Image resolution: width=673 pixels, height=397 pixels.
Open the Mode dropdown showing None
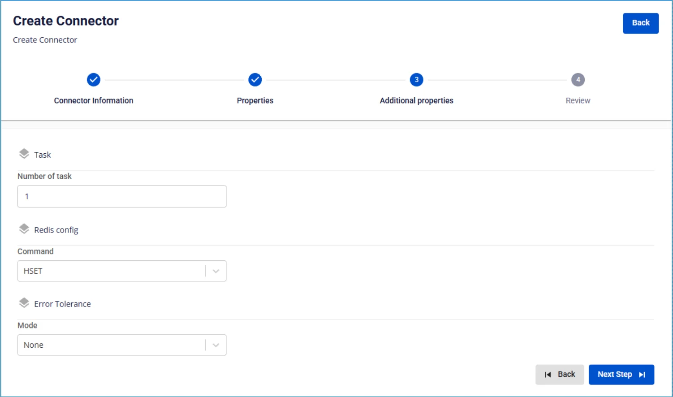122,345
